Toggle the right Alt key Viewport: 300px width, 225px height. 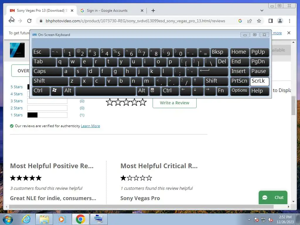(142, 91)
